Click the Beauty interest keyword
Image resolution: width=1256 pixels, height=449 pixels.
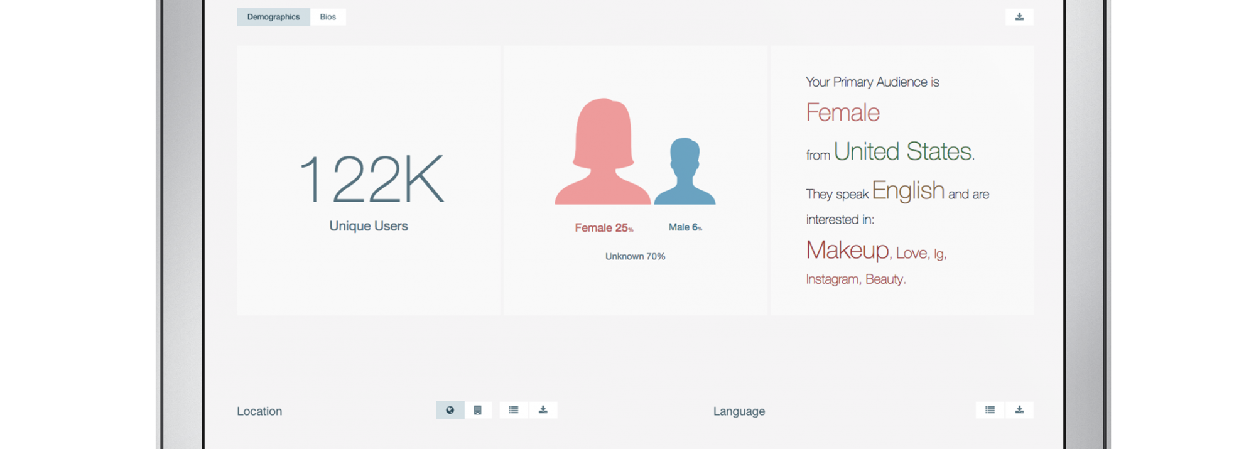point(884,279)
